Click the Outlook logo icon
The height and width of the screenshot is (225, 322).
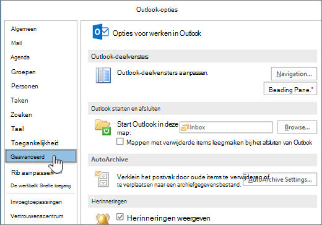(100, 32)
